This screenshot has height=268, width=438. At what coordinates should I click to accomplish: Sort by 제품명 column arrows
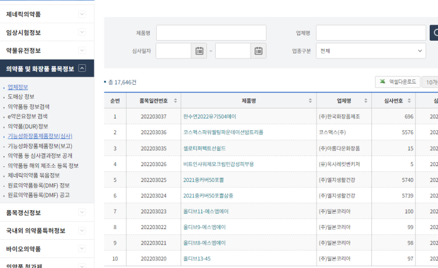310,101
